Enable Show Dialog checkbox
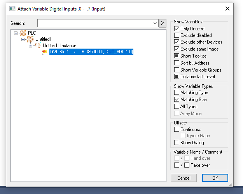Image resolution: width=243 pixels, height=194 pixels. click(177, 143)
